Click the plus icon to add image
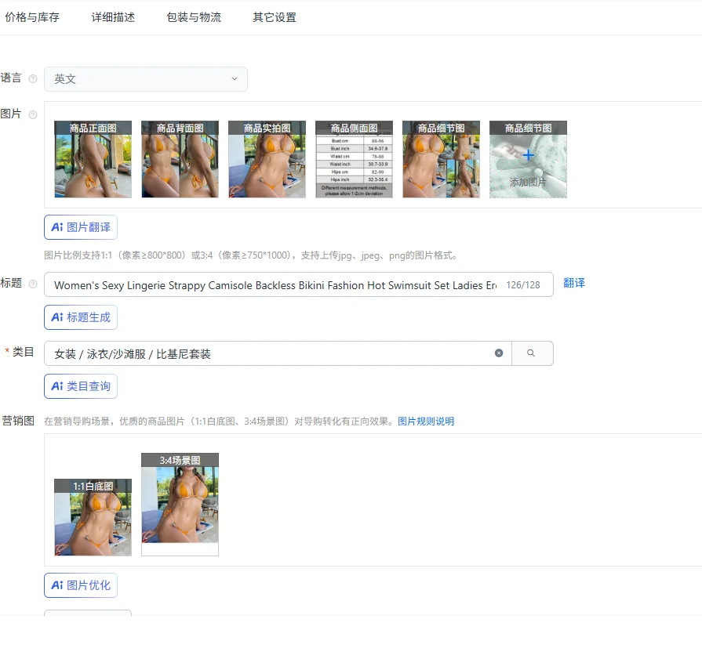This screenshot has width=702, height=666. (x=529, y=155)
